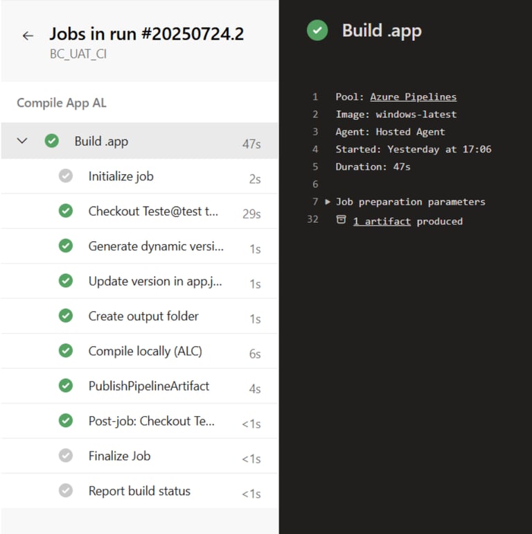Open the Post-job: Checkout step
This screenshot has height=534, width=532.
coord(151,421)
